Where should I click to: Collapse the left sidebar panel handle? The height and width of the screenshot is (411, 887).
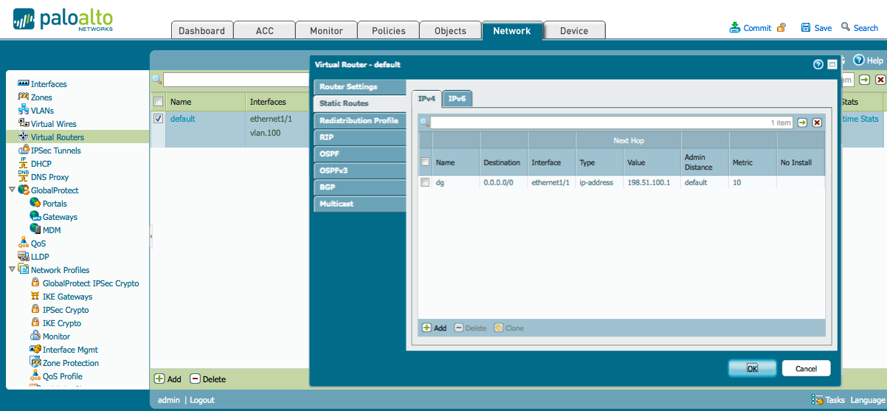151,236
